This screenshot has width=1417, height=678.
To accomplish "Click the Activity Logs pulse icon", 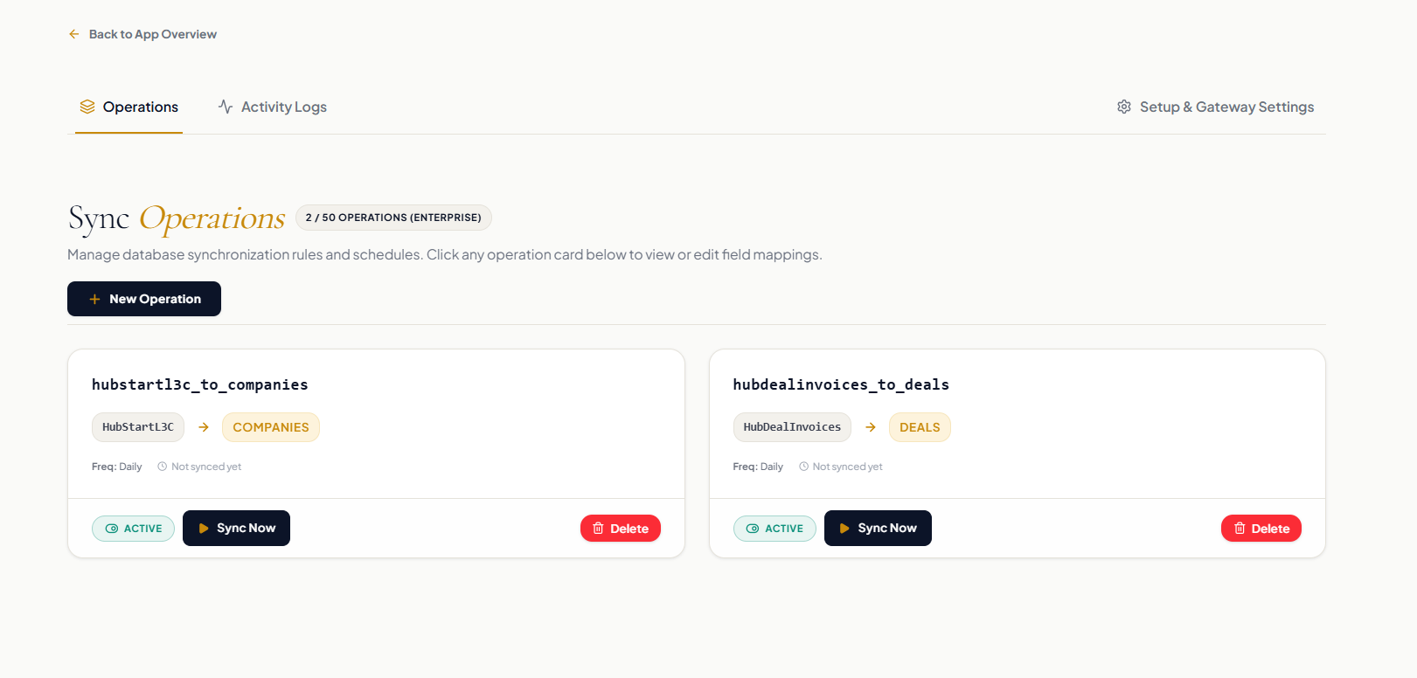I will pyautogui.click(x=226, y=107).
